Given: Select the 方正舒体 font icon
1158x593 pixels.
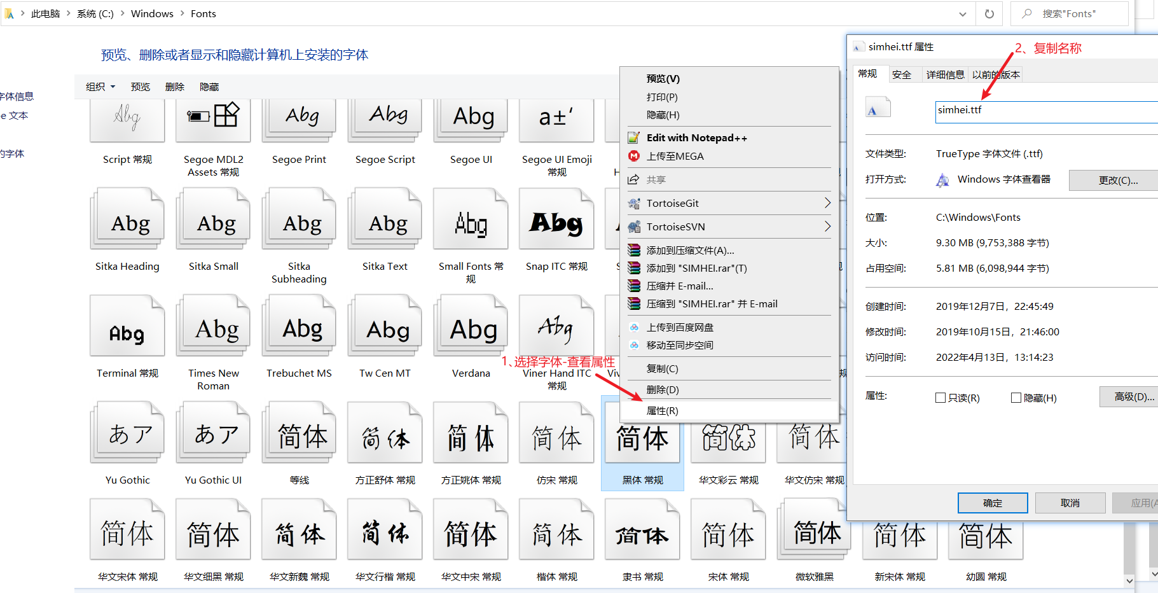Looking at the screenshot, I should [x=385, y=432].
